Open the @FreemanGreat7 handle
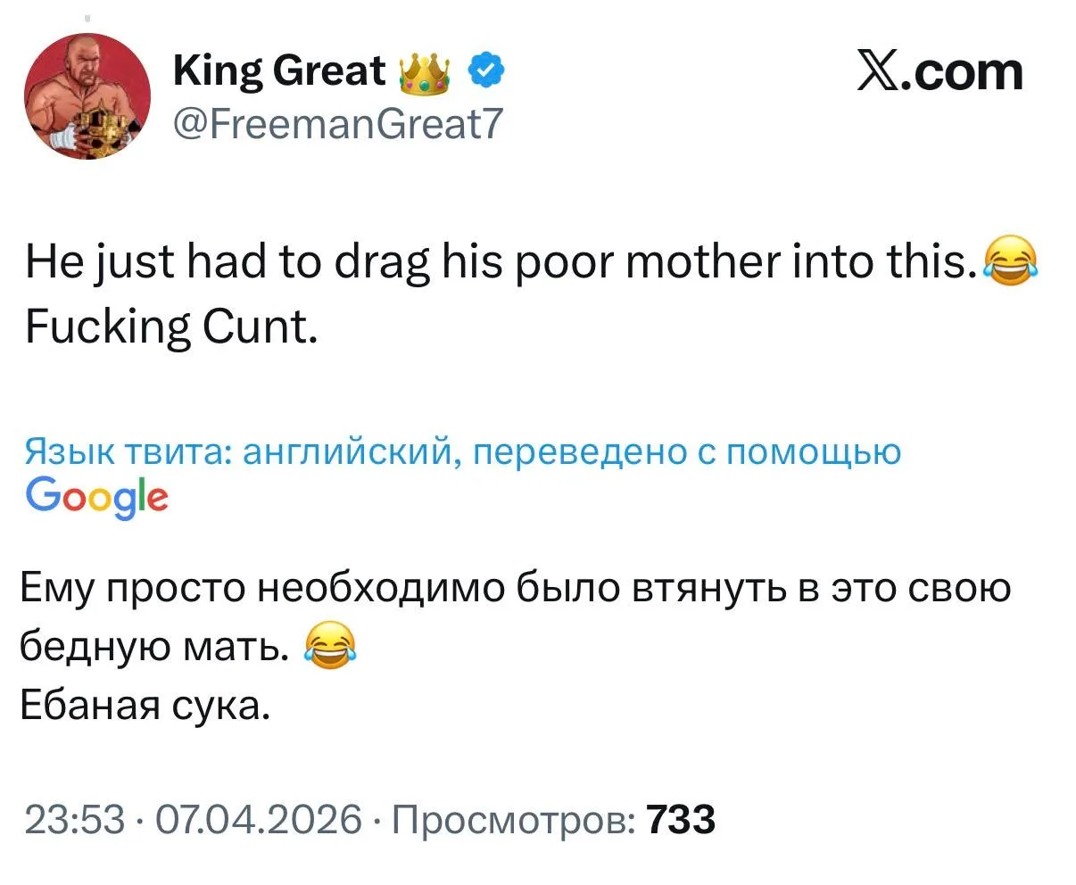The height and width of the screenshot is (885, 1076). coord(339,122)
